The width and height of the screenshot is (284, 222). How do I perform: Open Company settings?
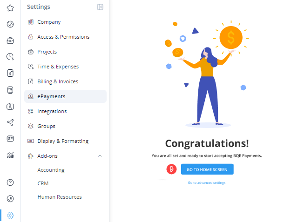pyautogui.click(x=49, y=22)
